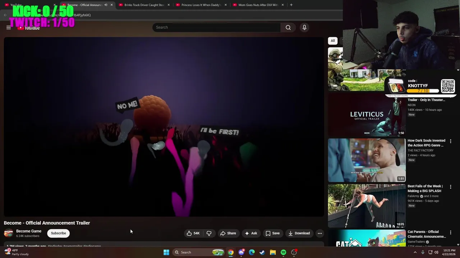The image size is (460, 258).
Task: Save the video to a playlist
Action: pyautogui.click(x=272, y=233)
